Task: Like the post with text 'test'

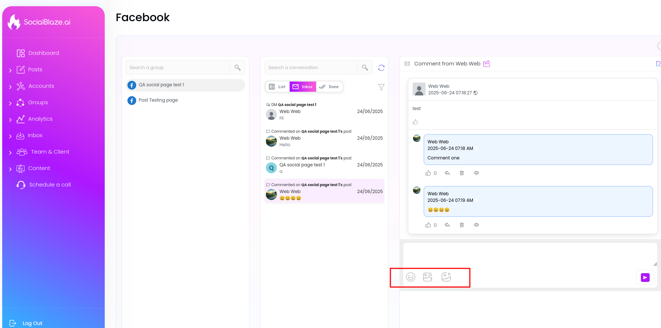Action: tap(415, 122)
